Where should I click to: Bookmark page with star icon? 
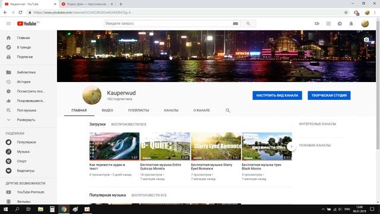click(346, 12)
